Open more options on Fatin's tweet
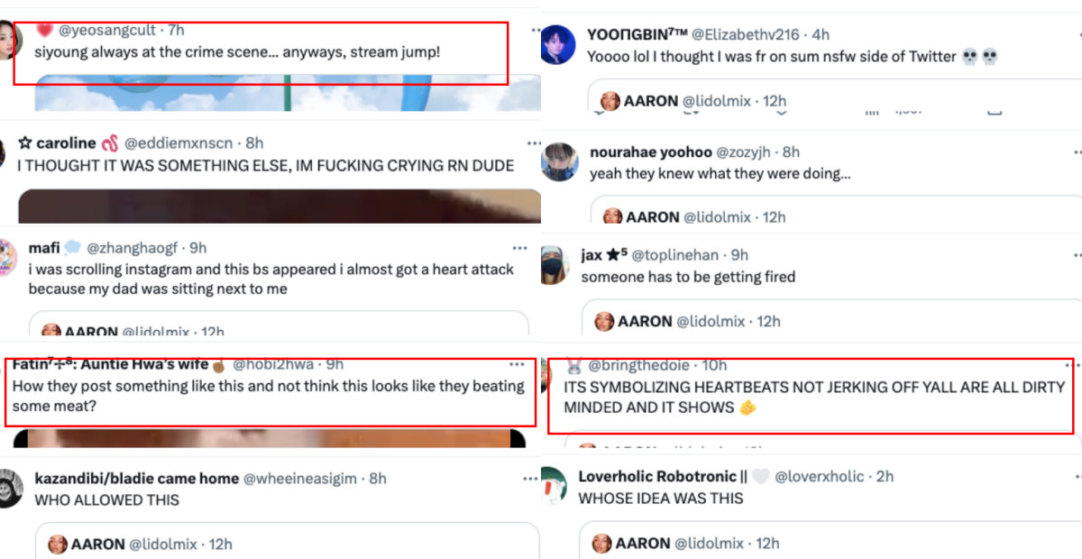 pos(517,364)
